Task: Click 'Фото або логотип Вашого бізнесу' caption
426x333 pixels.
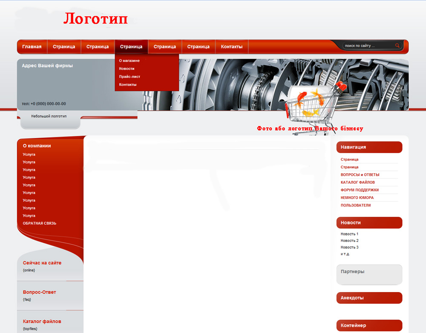Action: pos(310,128)
